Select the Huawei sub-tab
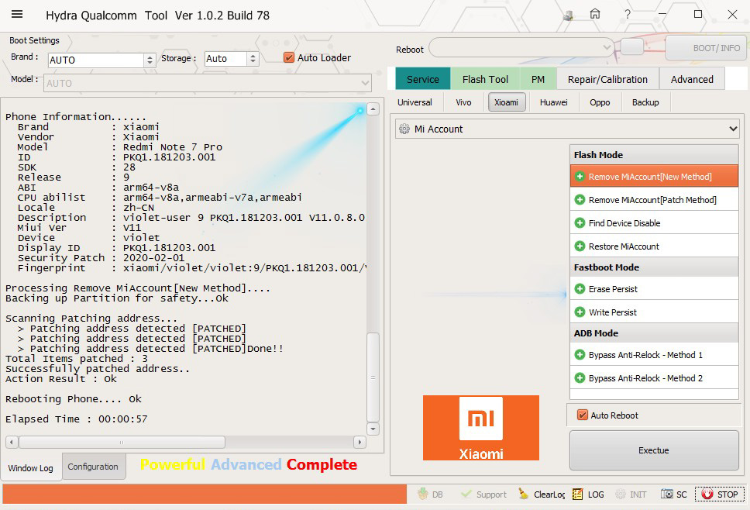The width and height of the screenshot is (750, 510). (x=553, y=102)
